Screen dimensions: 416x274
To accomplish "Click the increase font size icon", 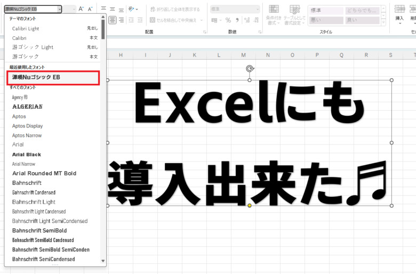I will point(81,9).
